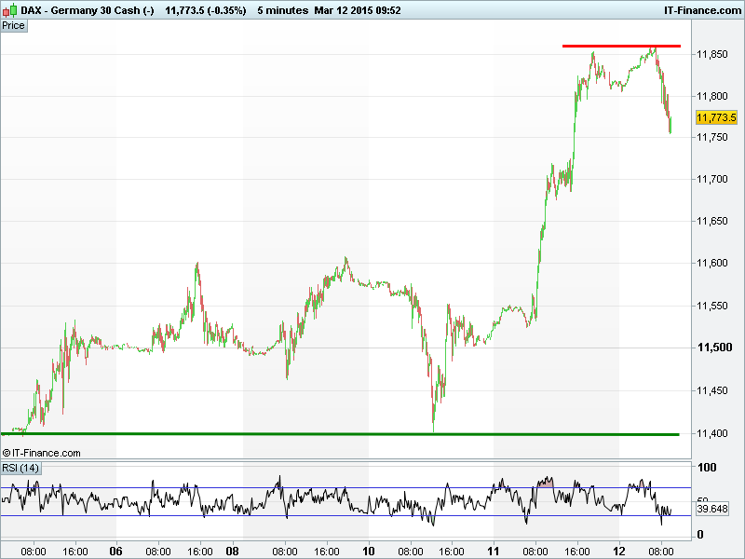
Task: Click the IT-Finance.com link in header
Action: click(699, 9)
